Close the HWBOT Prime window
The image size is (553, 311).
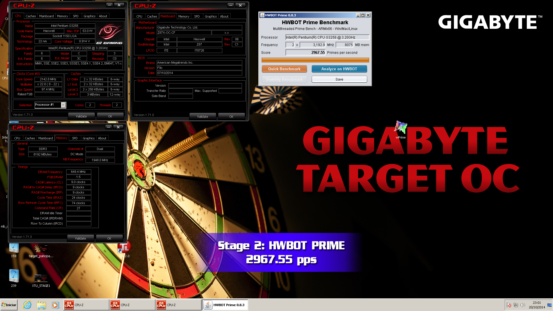pyautogui.click(x=368, y=15)
